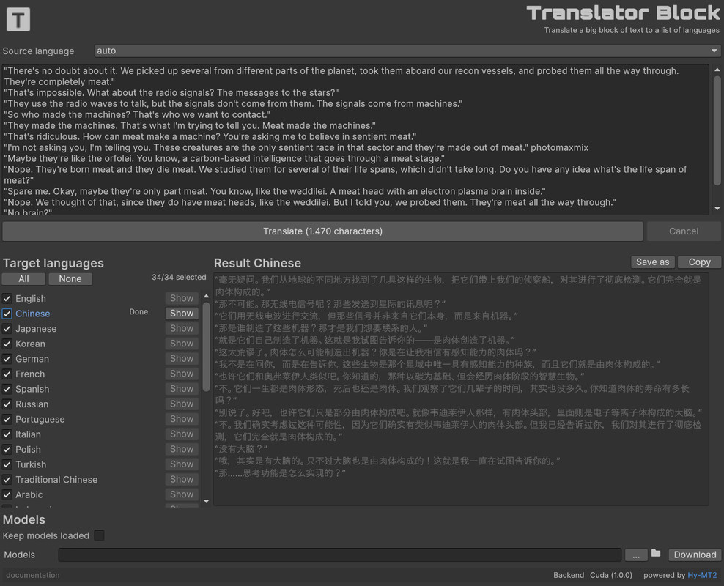Show the Japanese translation result
Image resolution: width=724 pixels, height=586 pixels.
pyautogui.click(x=182, y=329)
